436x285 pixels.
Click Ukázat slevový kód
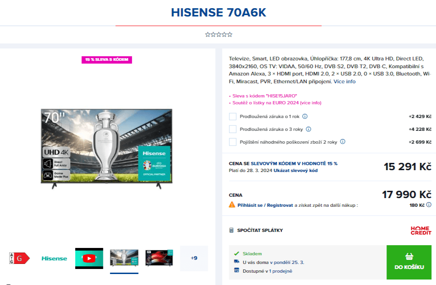click(x=295, y=171)
